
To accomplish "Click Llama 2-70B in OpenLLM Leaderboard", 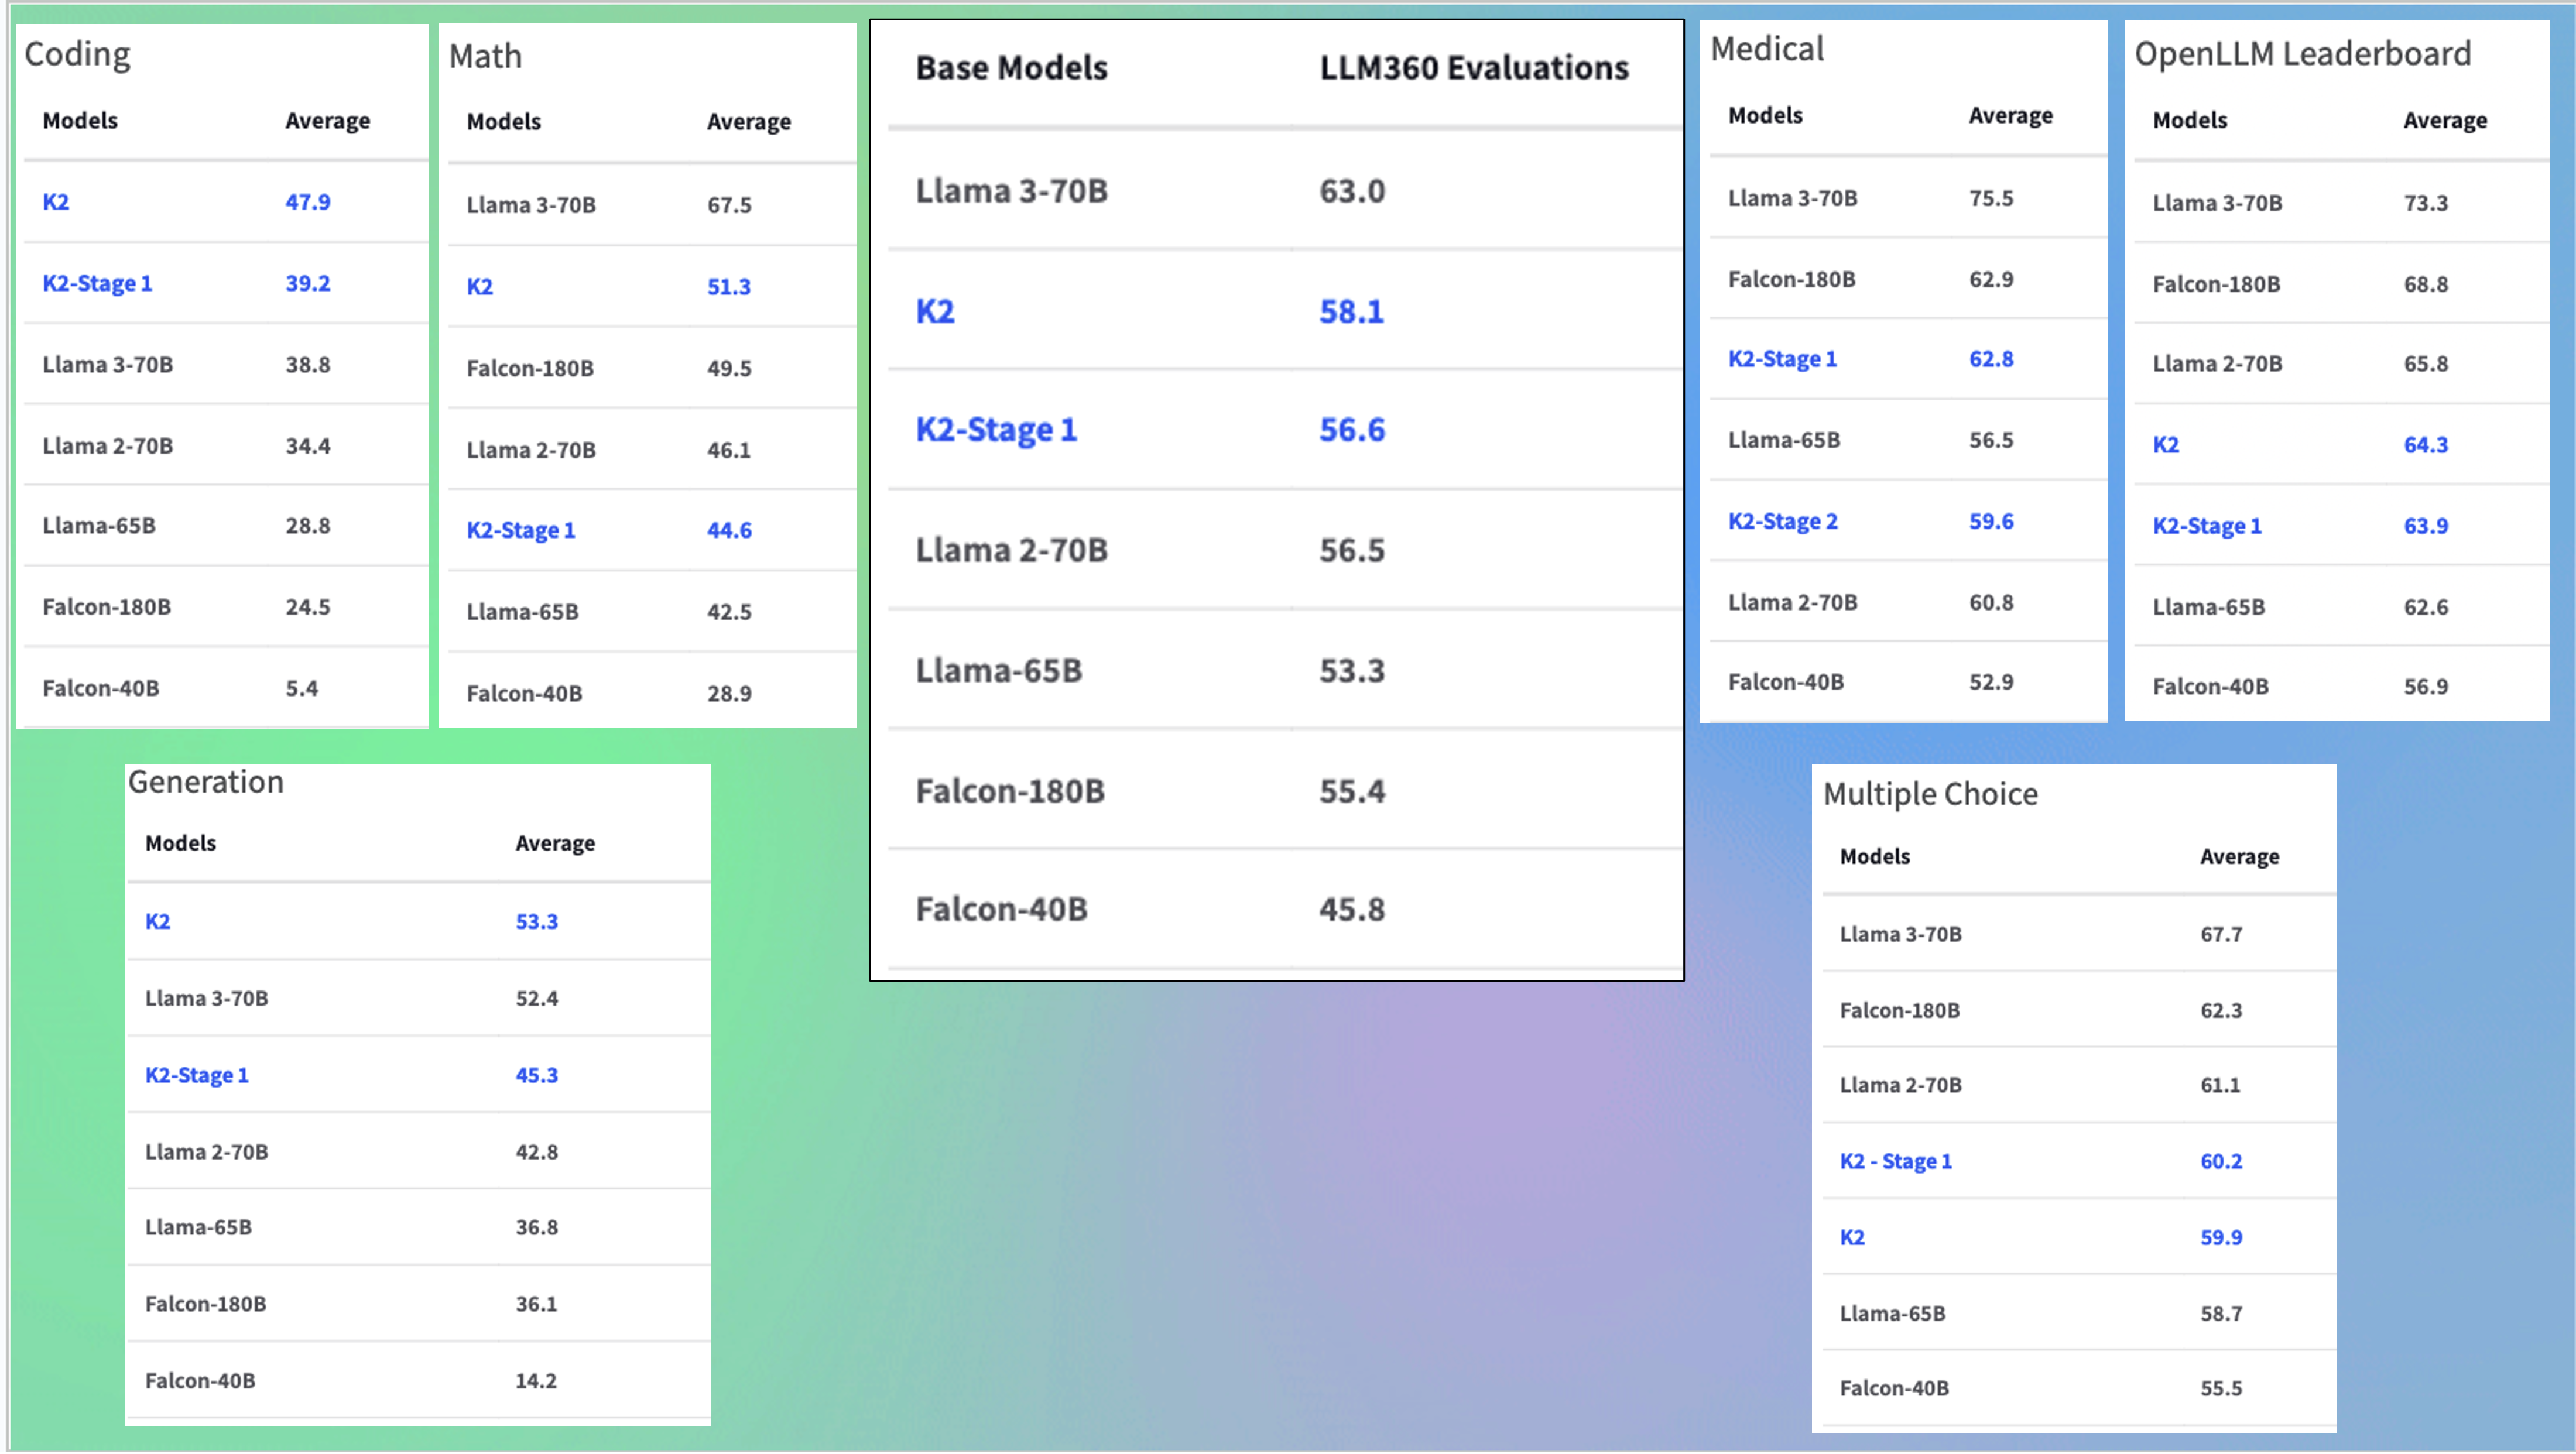I will click(2217, 364).
